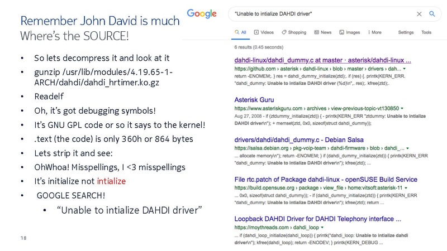Switch to Images results tab

(x=349, y=33)
